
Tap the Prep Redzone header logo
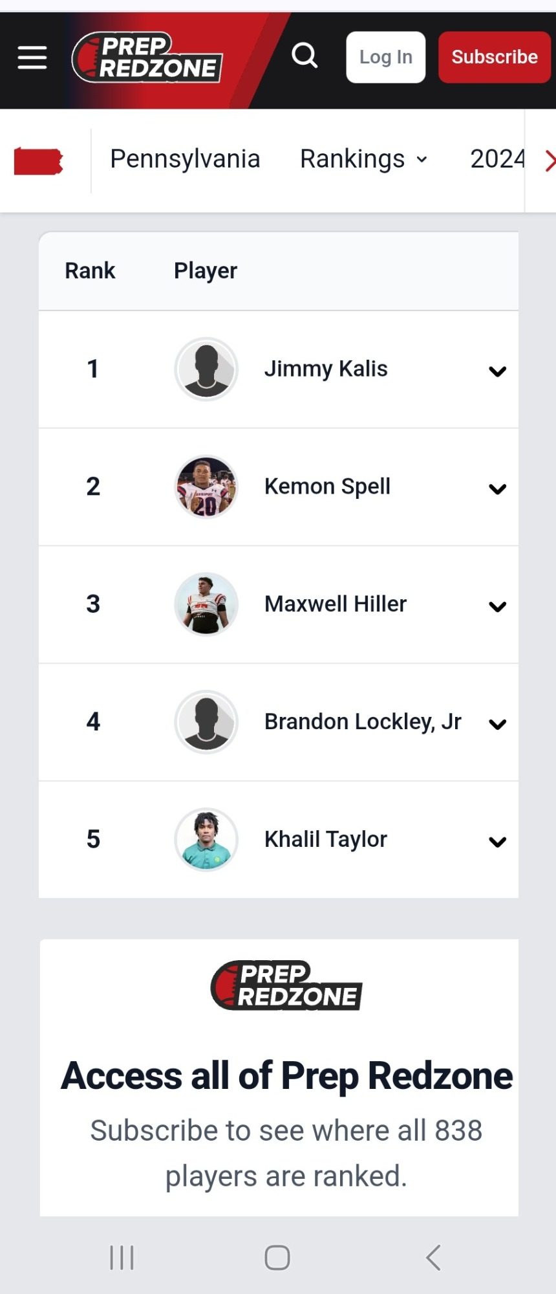point(147,58)
